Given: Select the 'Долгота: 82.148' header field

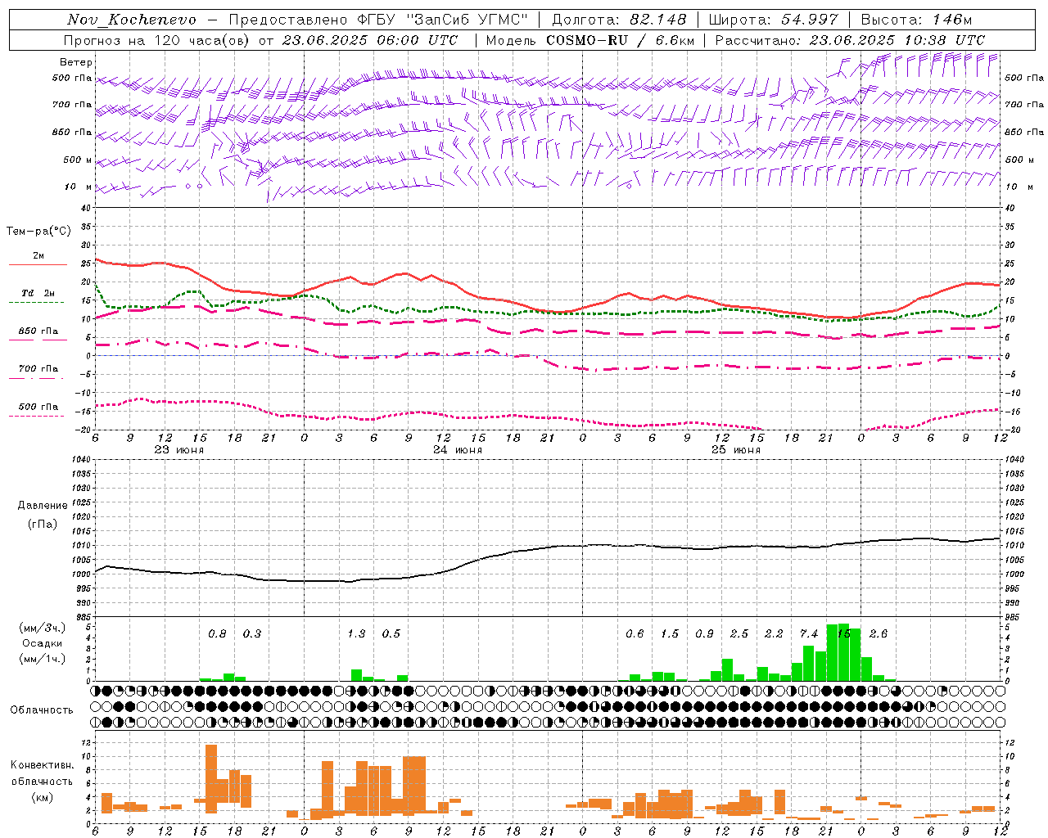Looking at the screenshot, I should 619,20.
